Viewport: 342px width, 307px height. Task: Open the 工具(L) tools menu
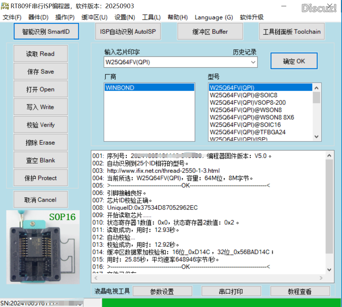[x=151, y=17]
